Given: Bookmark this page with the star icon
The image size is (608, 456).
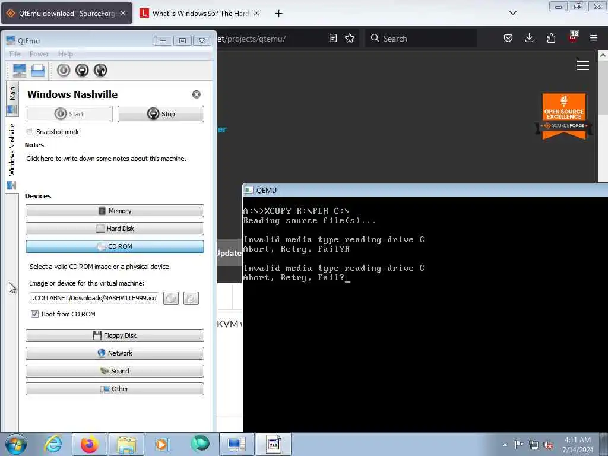Looking at the screenshot, I should coord(350,38).
